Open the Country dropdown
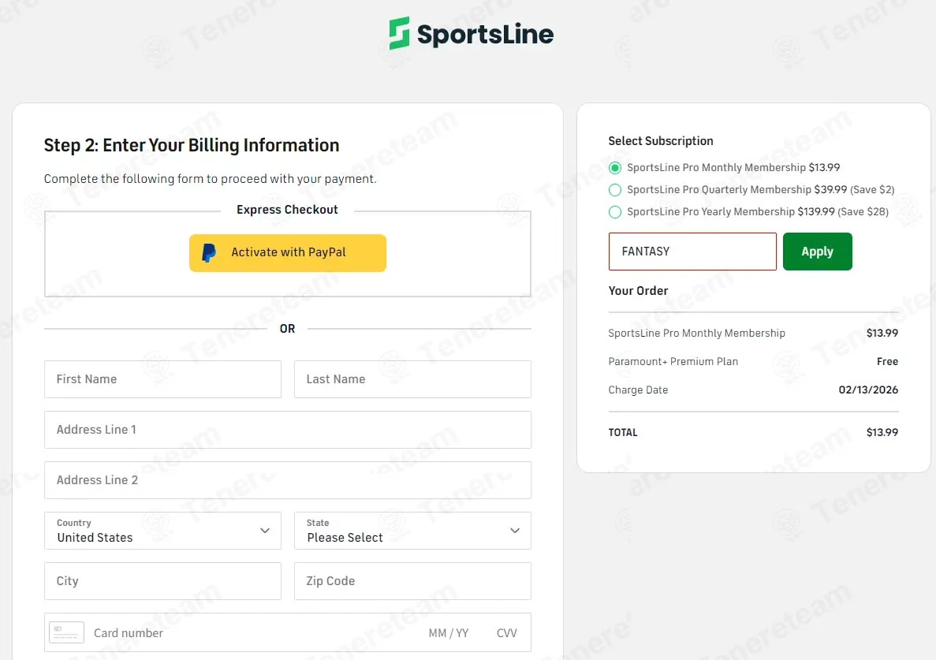 coord(162,531)
